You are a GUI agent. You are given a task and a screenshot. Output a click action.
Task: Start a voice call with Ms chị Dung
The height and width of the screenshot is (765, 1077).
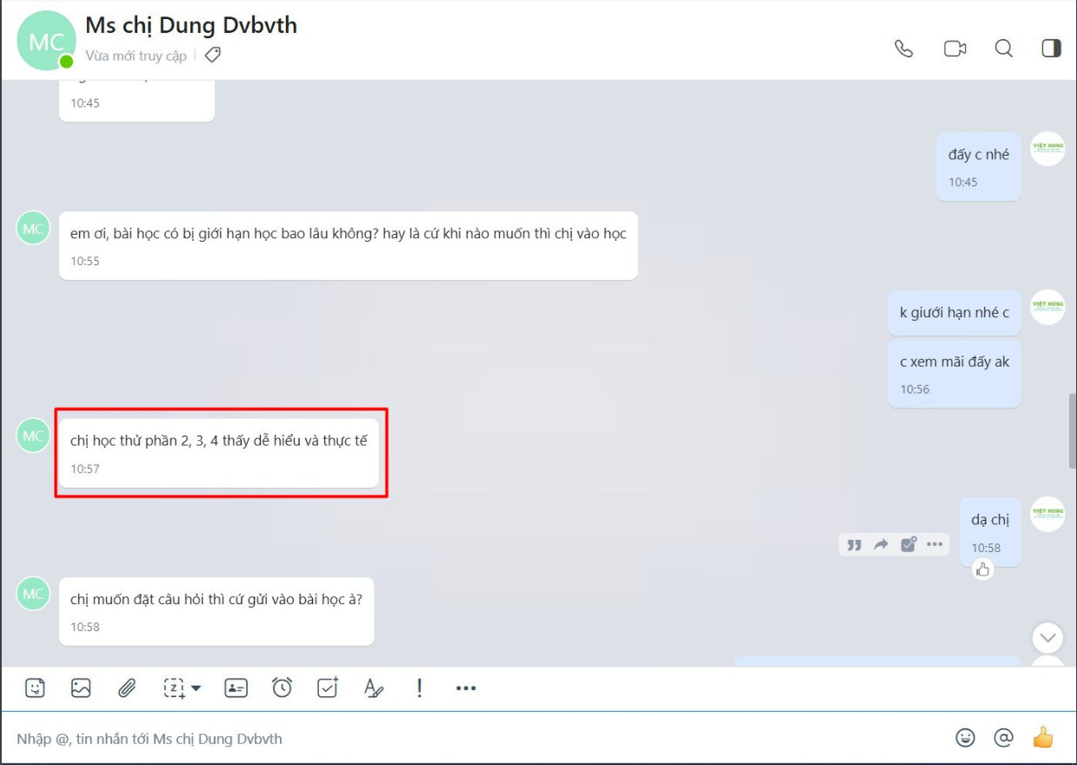point(904,49)
